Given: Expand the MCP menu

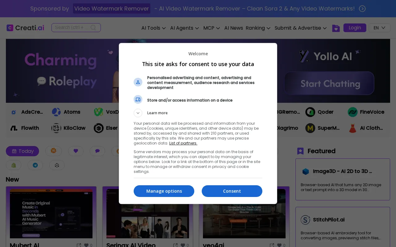Looking at the screenshot, I should [212, 28].
